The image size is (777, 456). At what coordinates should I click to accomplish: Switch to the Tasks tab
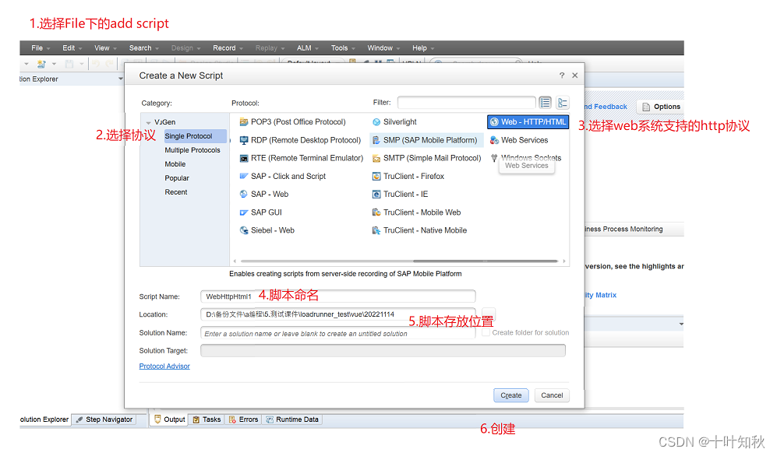pyautogui.click(x=207, y=419)
